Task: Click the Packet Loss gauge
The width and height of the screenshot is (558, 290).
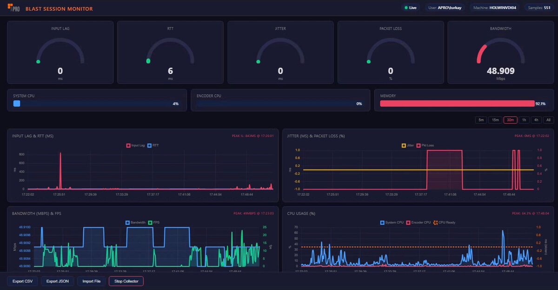Action: point(391,51)
